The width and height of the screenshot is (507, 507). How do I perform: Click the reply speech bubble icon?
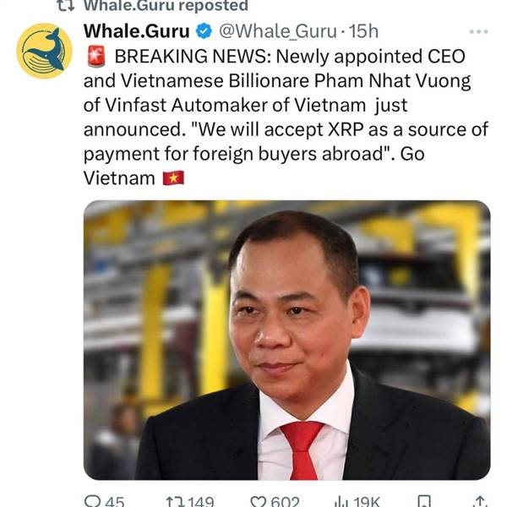(x=93, y=501)
